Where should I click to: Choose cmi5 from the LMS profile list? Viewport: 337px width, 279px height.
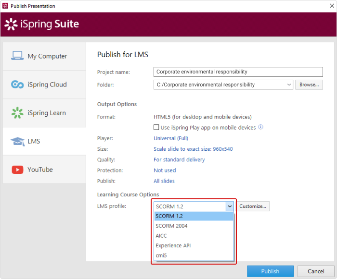pos(194,255)
